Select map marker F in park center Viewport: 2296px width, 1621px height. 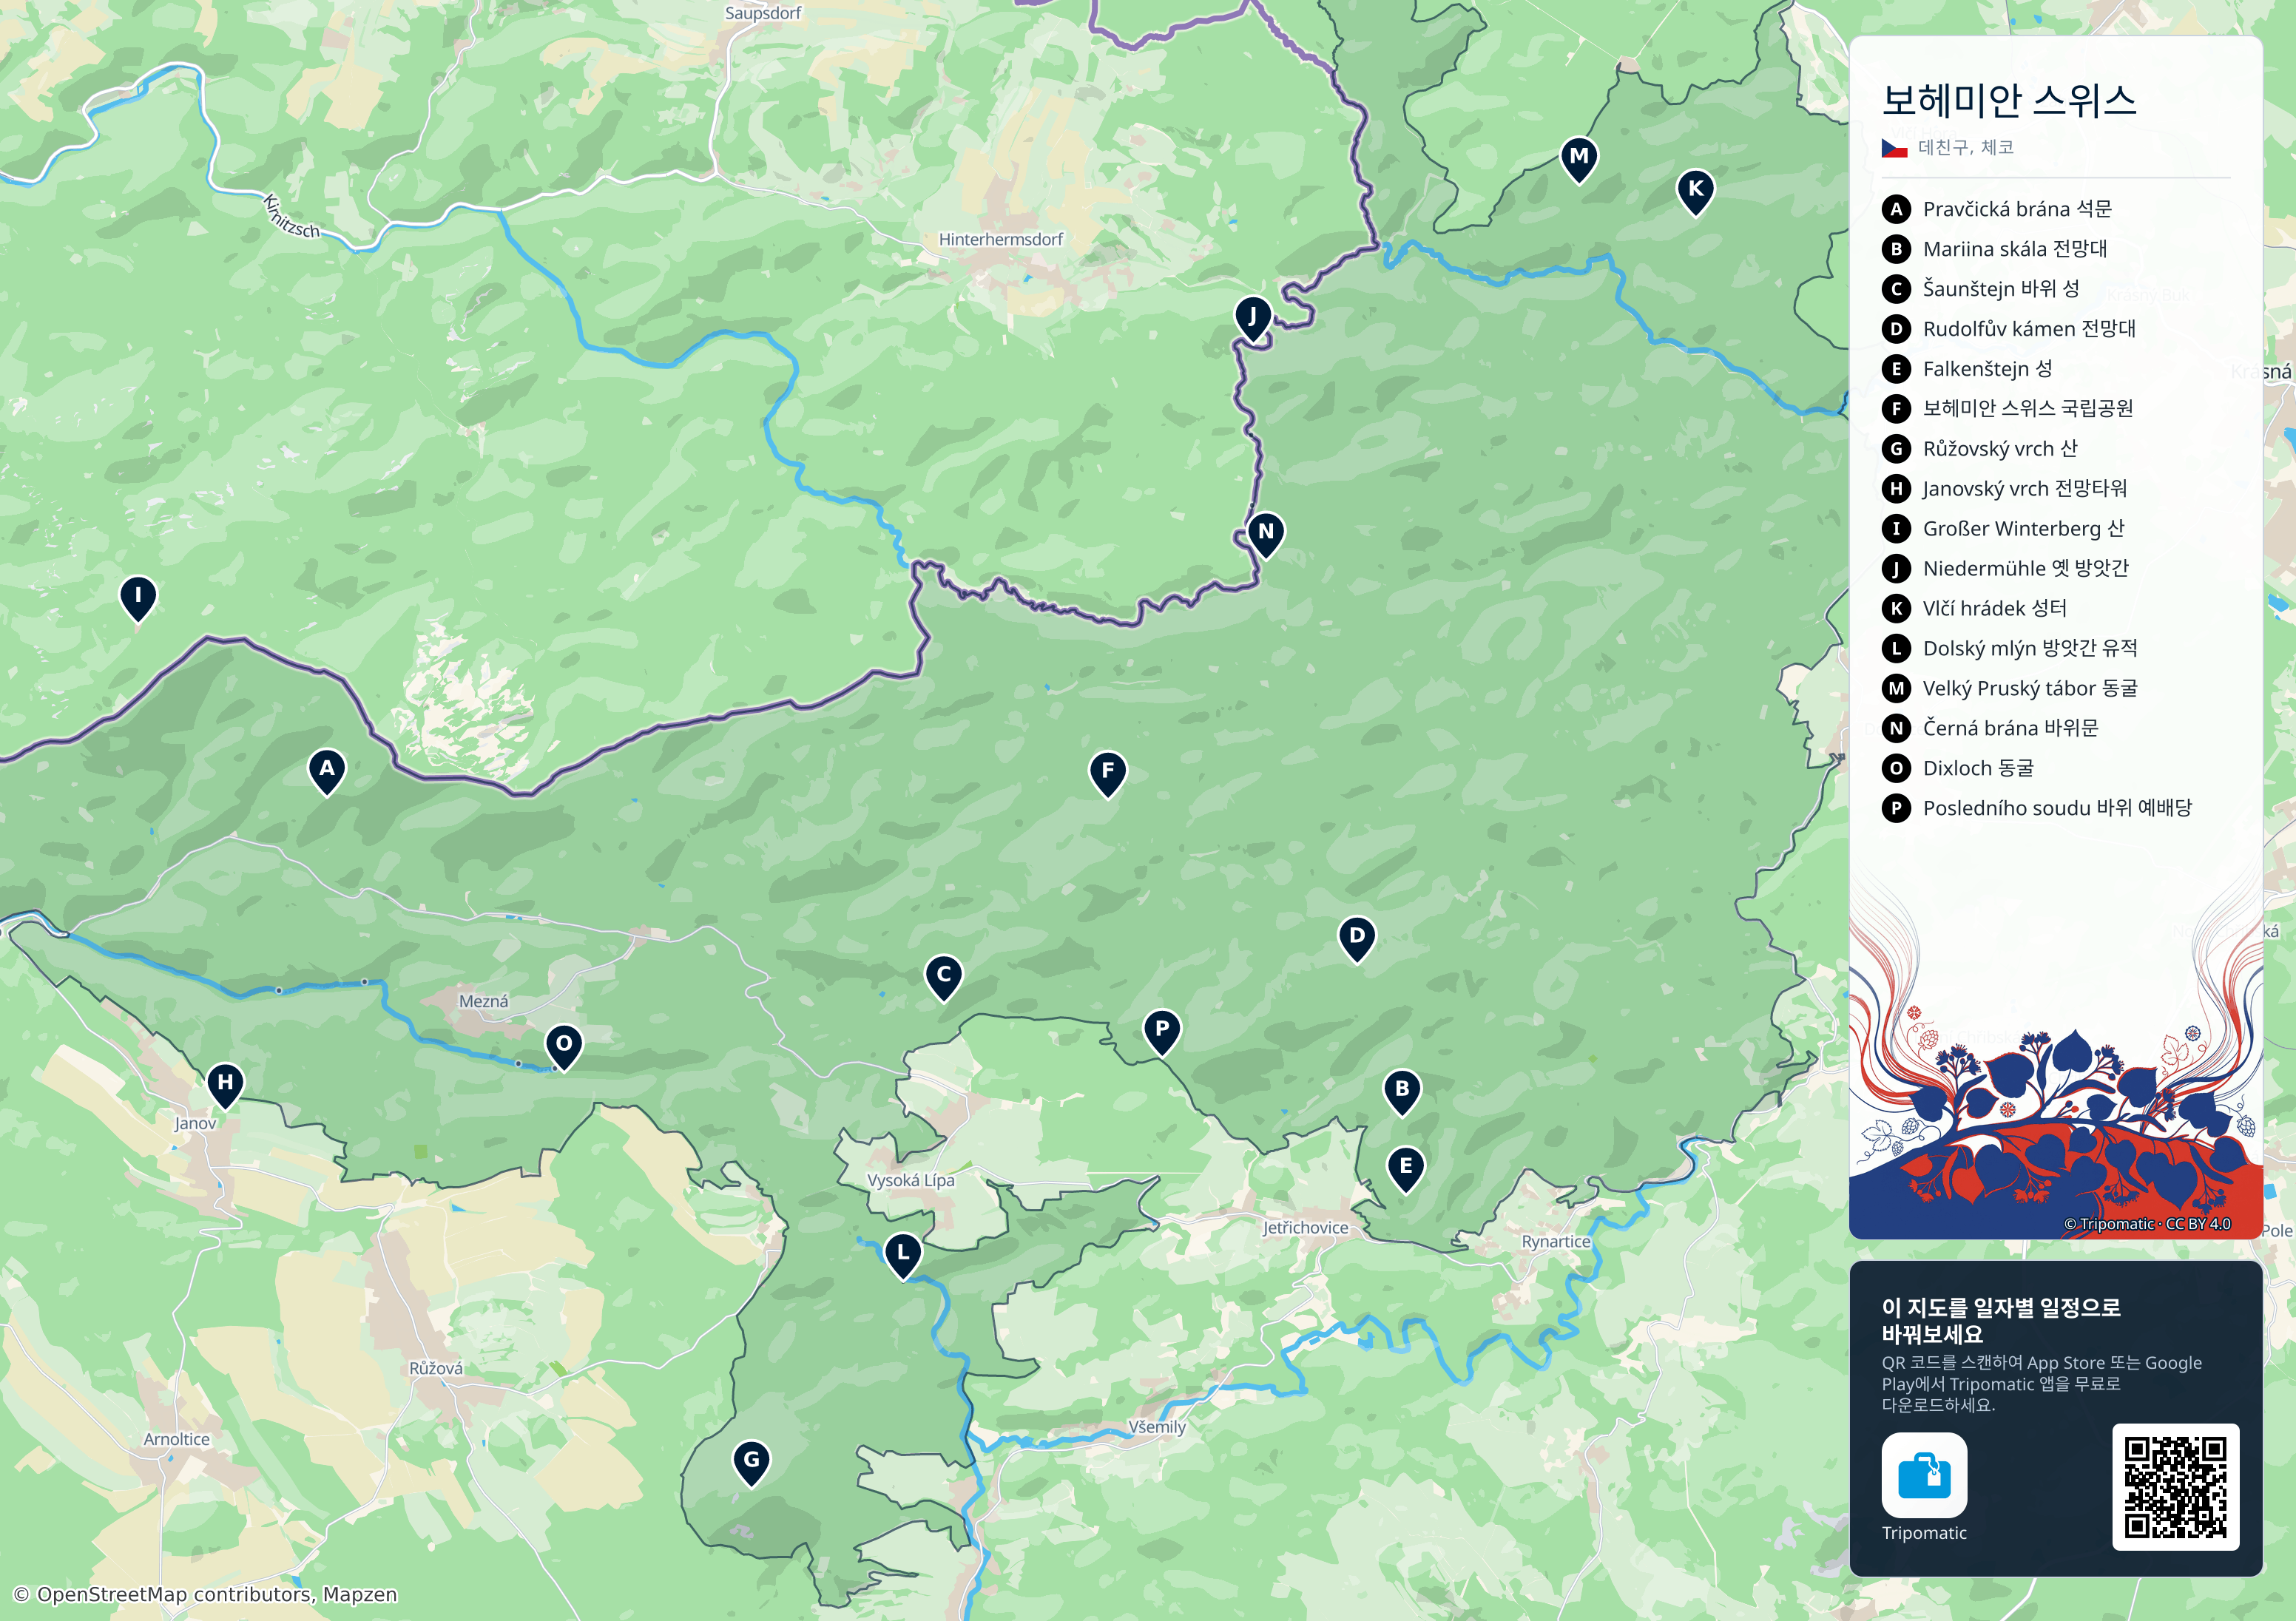click(1108, 774)
